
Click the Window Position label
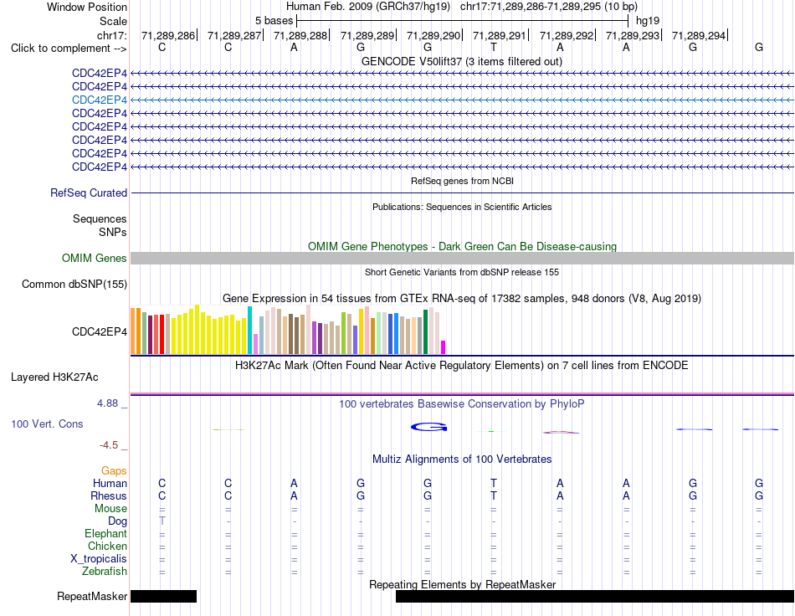(87, 7)
